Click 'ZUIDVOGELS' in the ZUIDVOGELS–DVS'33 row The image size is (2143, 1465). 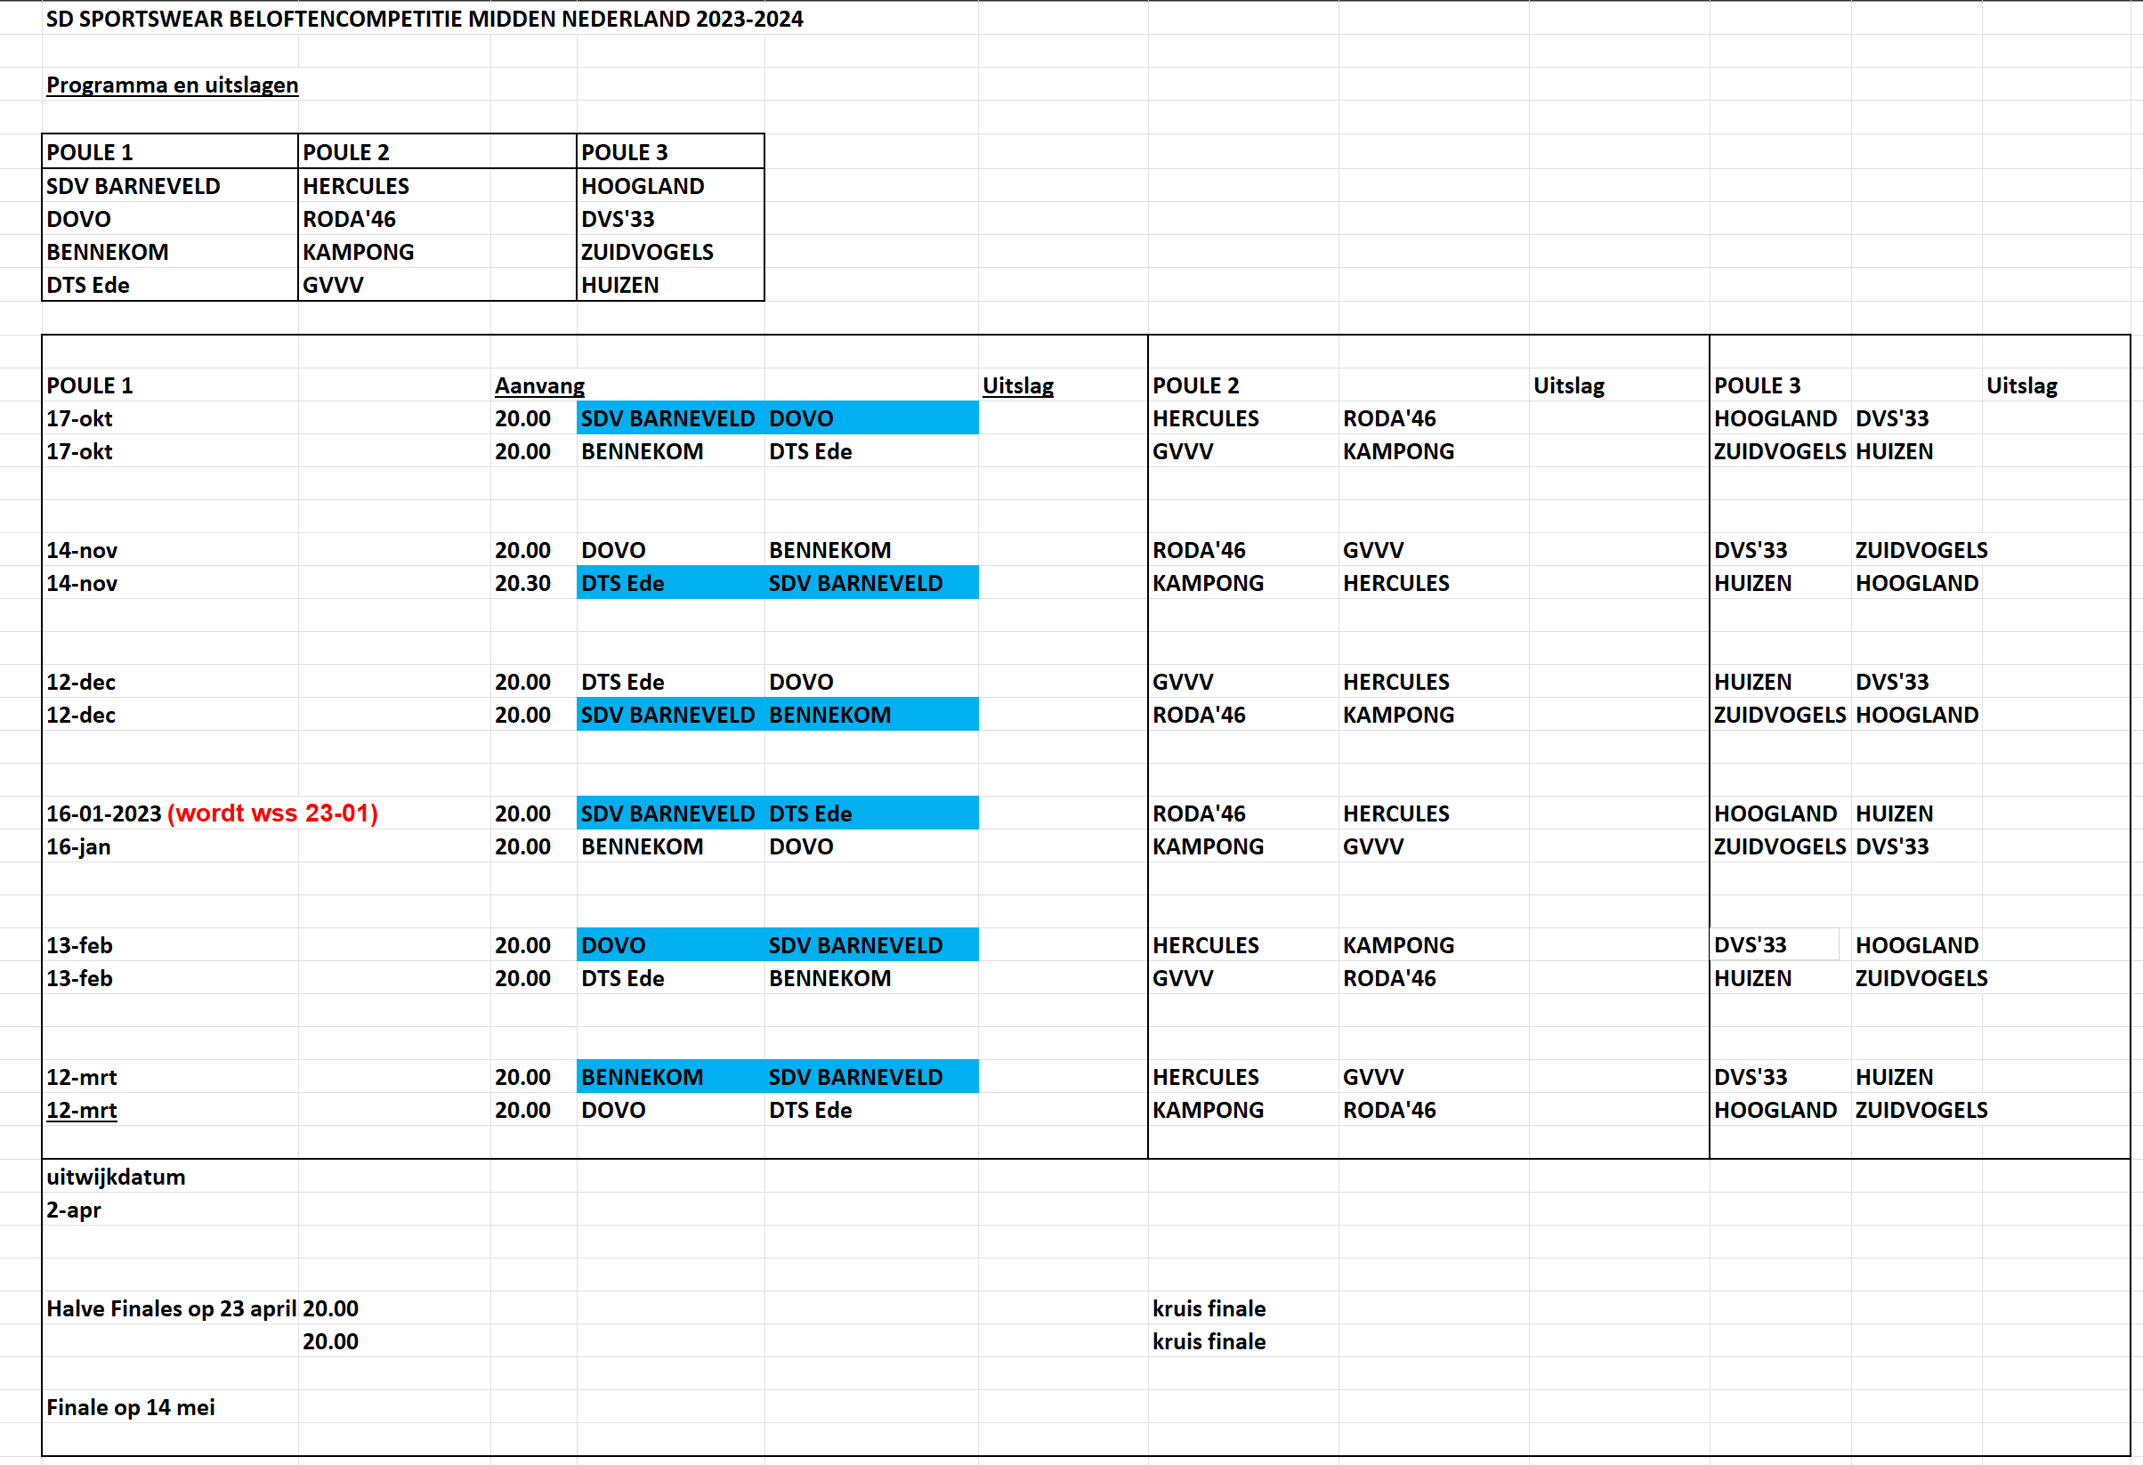pos(1780,846)
